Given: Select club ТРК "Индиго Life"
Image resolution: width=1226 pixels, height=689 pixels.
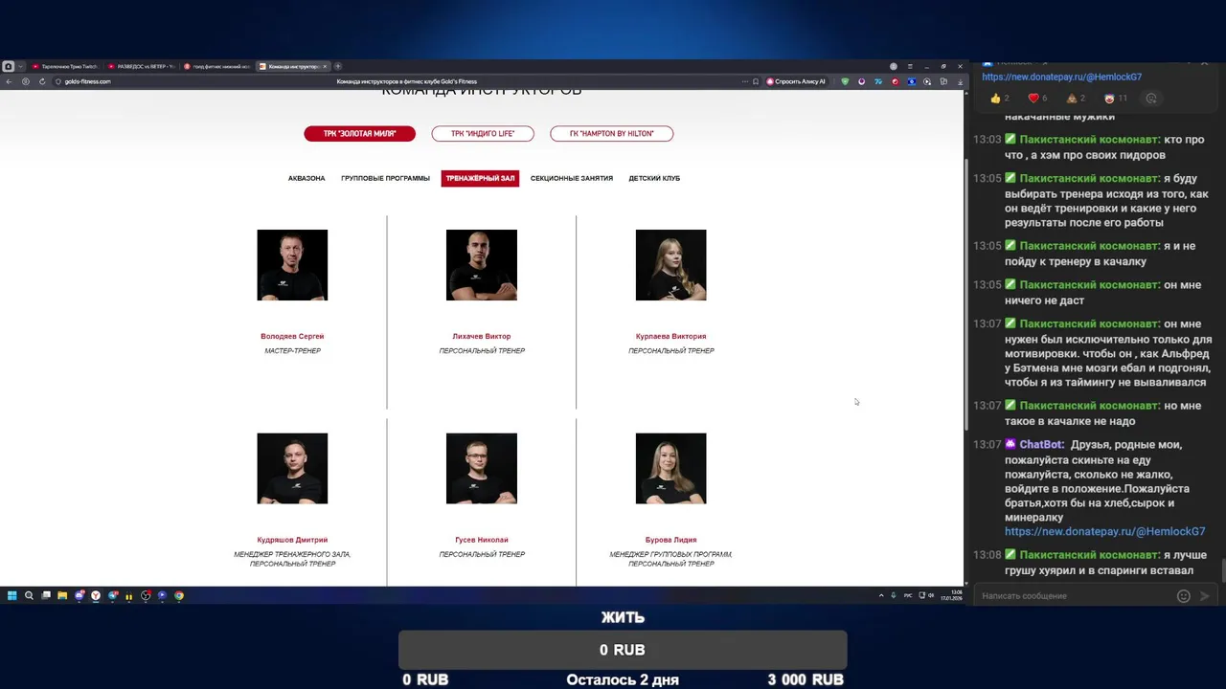Looking at the screenshot, I should [x=482, y=134].
